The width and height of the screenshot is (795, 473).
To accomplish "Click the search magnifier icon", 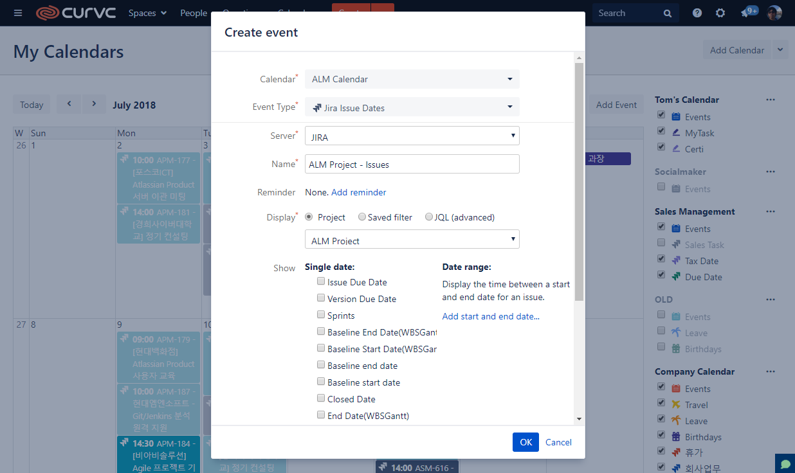I will coord(667,13).
